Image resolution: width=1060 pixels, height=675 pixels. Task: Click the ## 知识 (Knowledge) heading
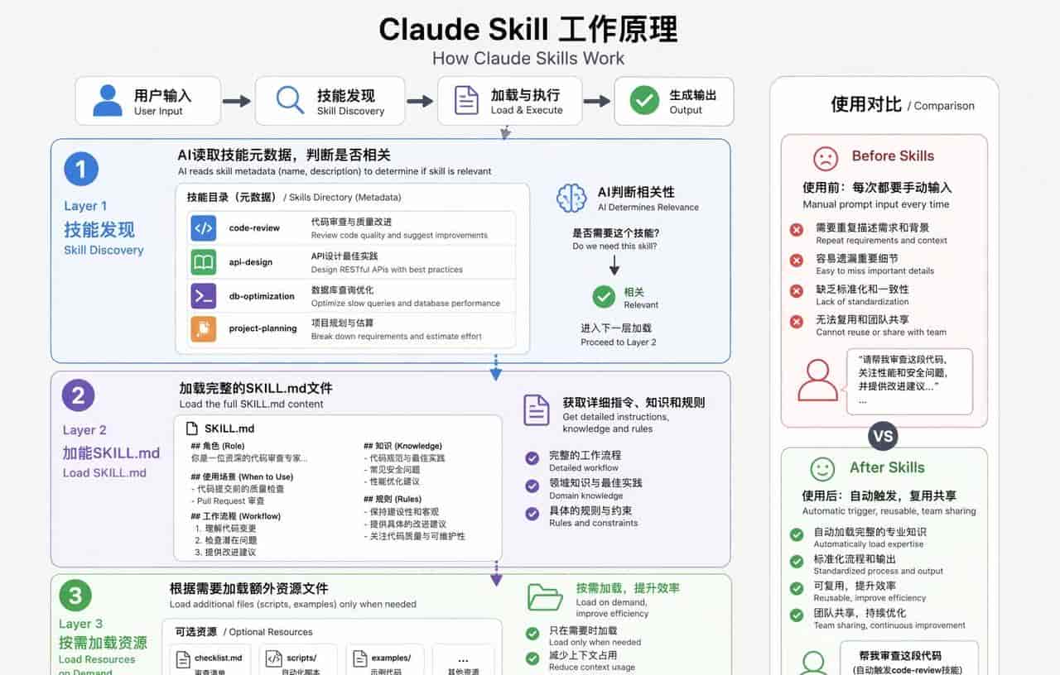(x=402, y=446)
